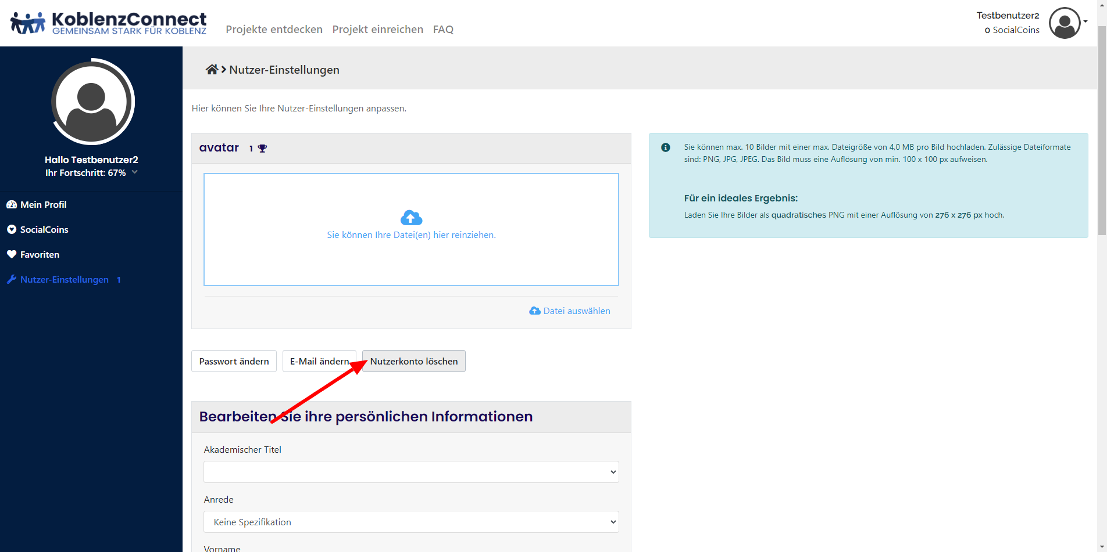This screenshot has width=1107, height=552.
Task: Open the FAQ page
Action: [443, 30]
